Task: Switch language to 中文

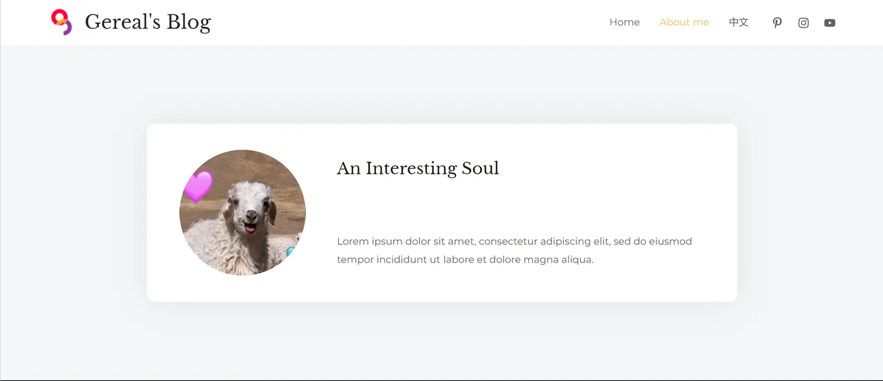Action: coord(739,22)
